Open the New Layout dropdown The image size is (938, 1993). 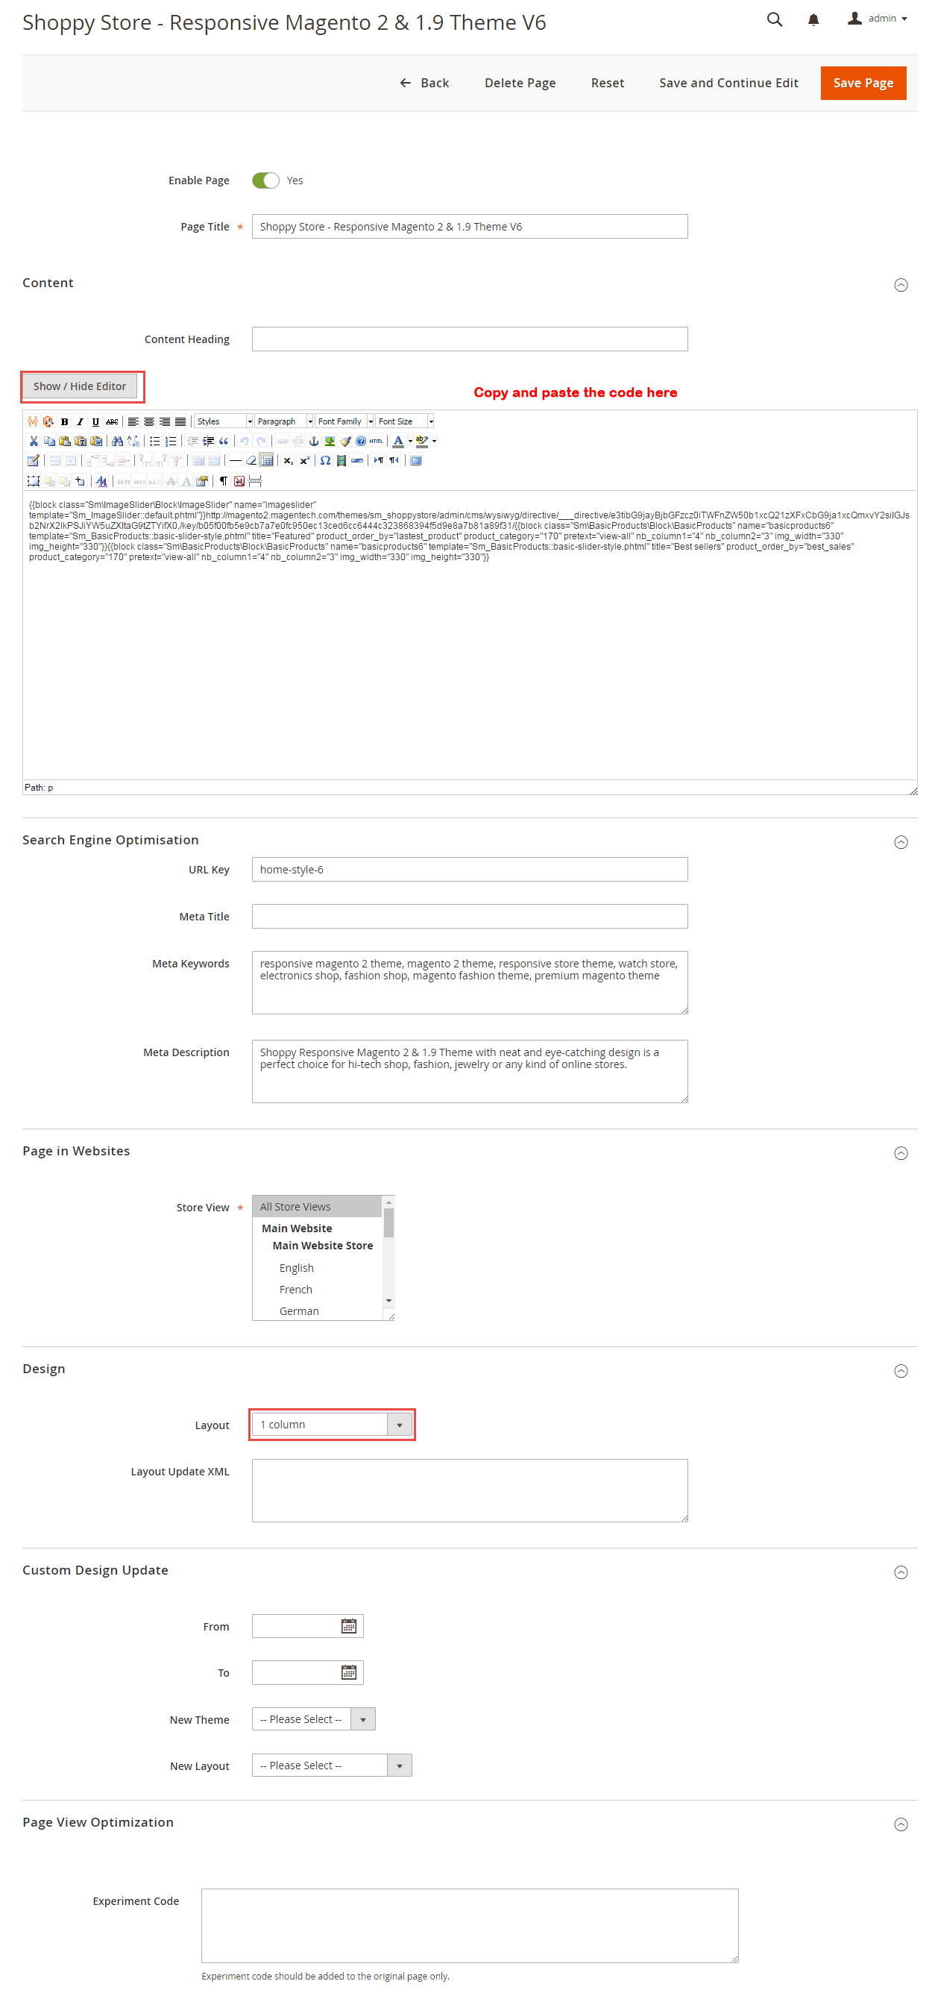coord(332,1765)
